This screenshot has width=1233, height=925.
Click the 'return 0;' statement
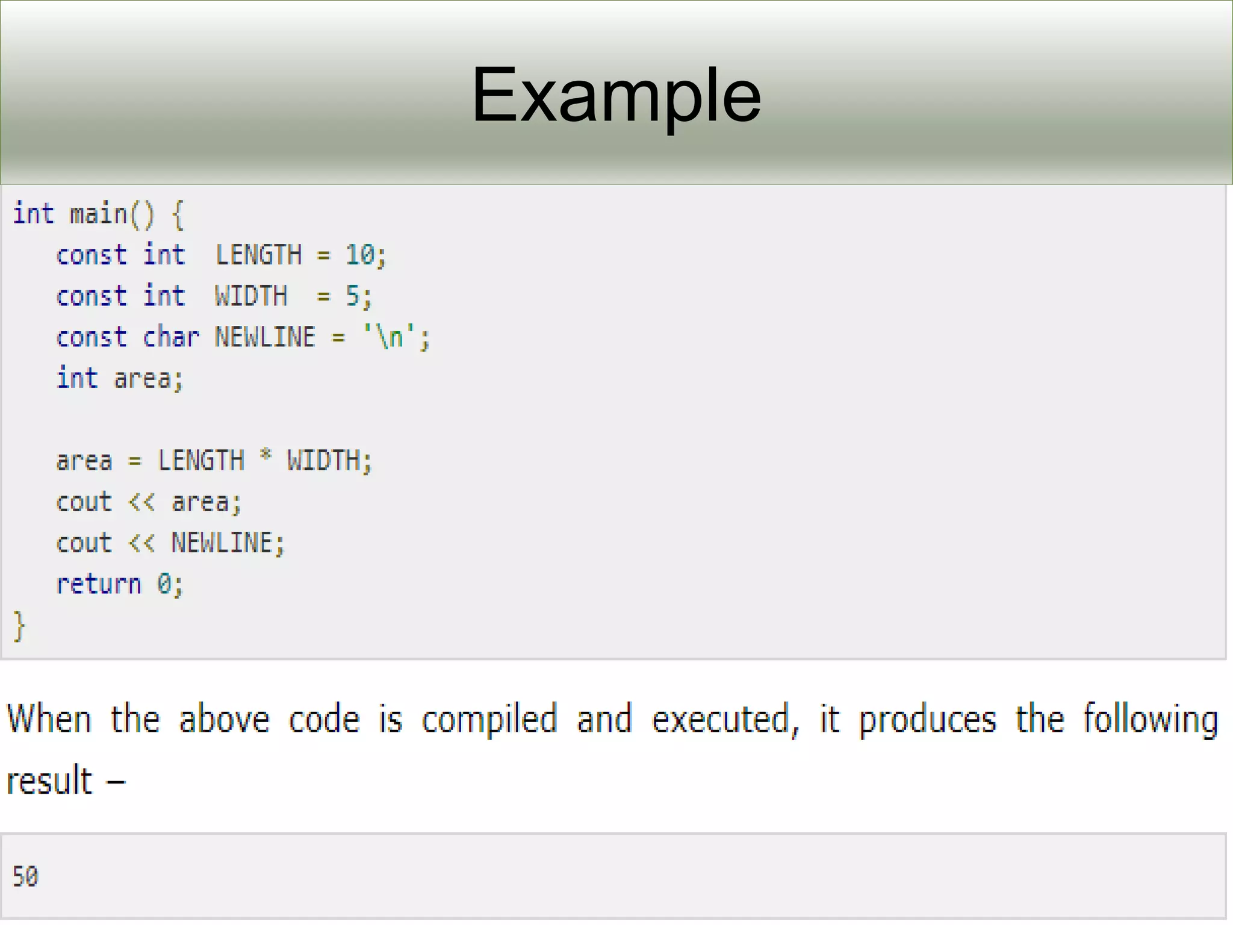pos(119,584)
